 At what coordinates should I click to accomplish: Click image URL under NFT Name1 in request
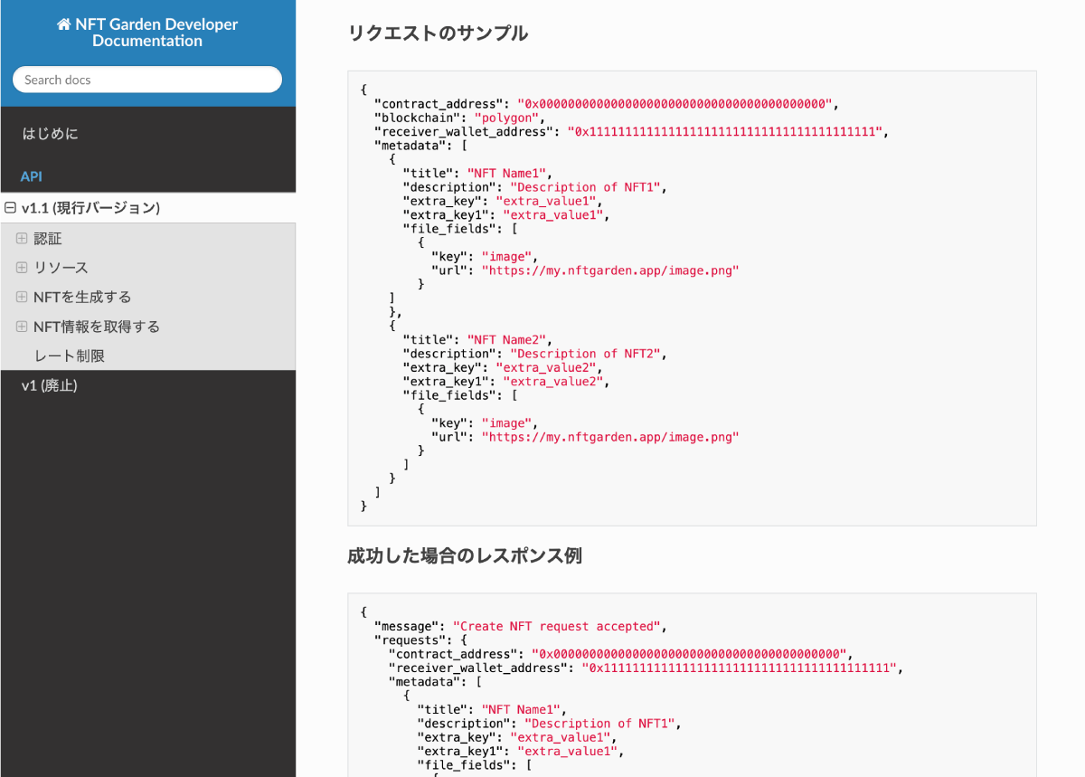[610, 270]
